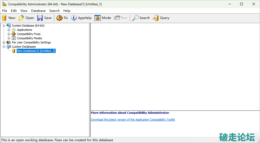260x143 pixels.
Task: Select the Compatibility Modes tree label
Action: click(x=30, y=38)
